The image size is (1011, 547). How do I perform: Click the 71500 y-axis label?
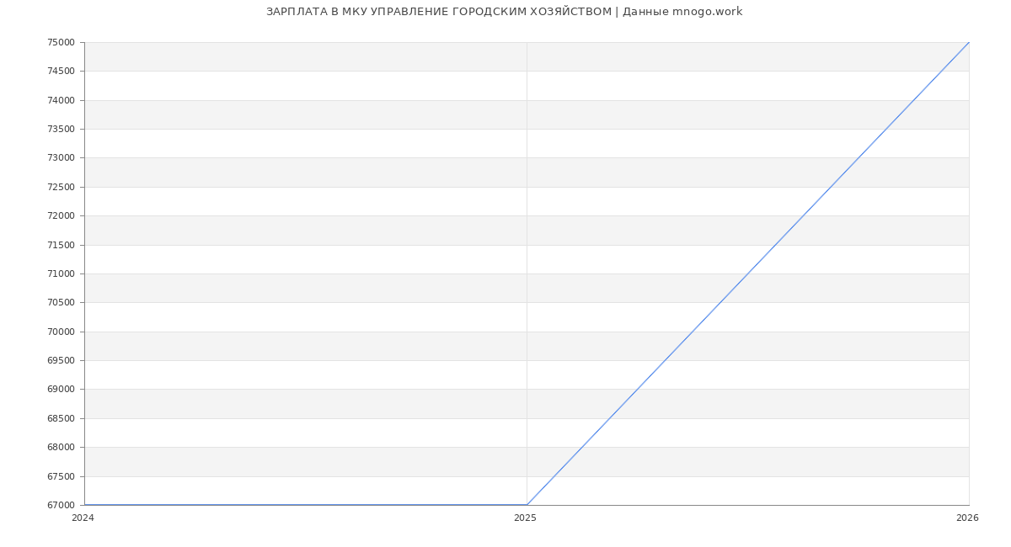[61, 245]
